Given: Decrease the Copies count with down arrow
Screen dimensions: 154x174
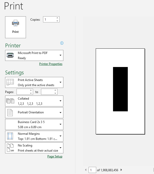Looking at the screenshot, I should click(x=57, y=21).
